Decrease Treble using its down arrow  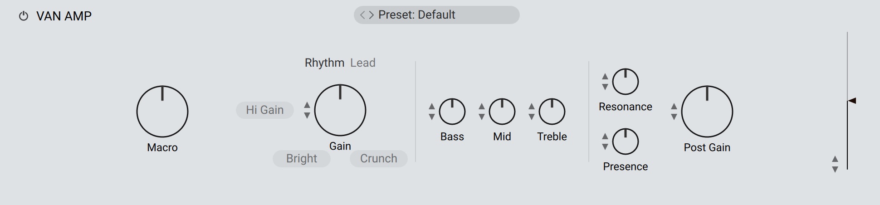click(532, 117)
